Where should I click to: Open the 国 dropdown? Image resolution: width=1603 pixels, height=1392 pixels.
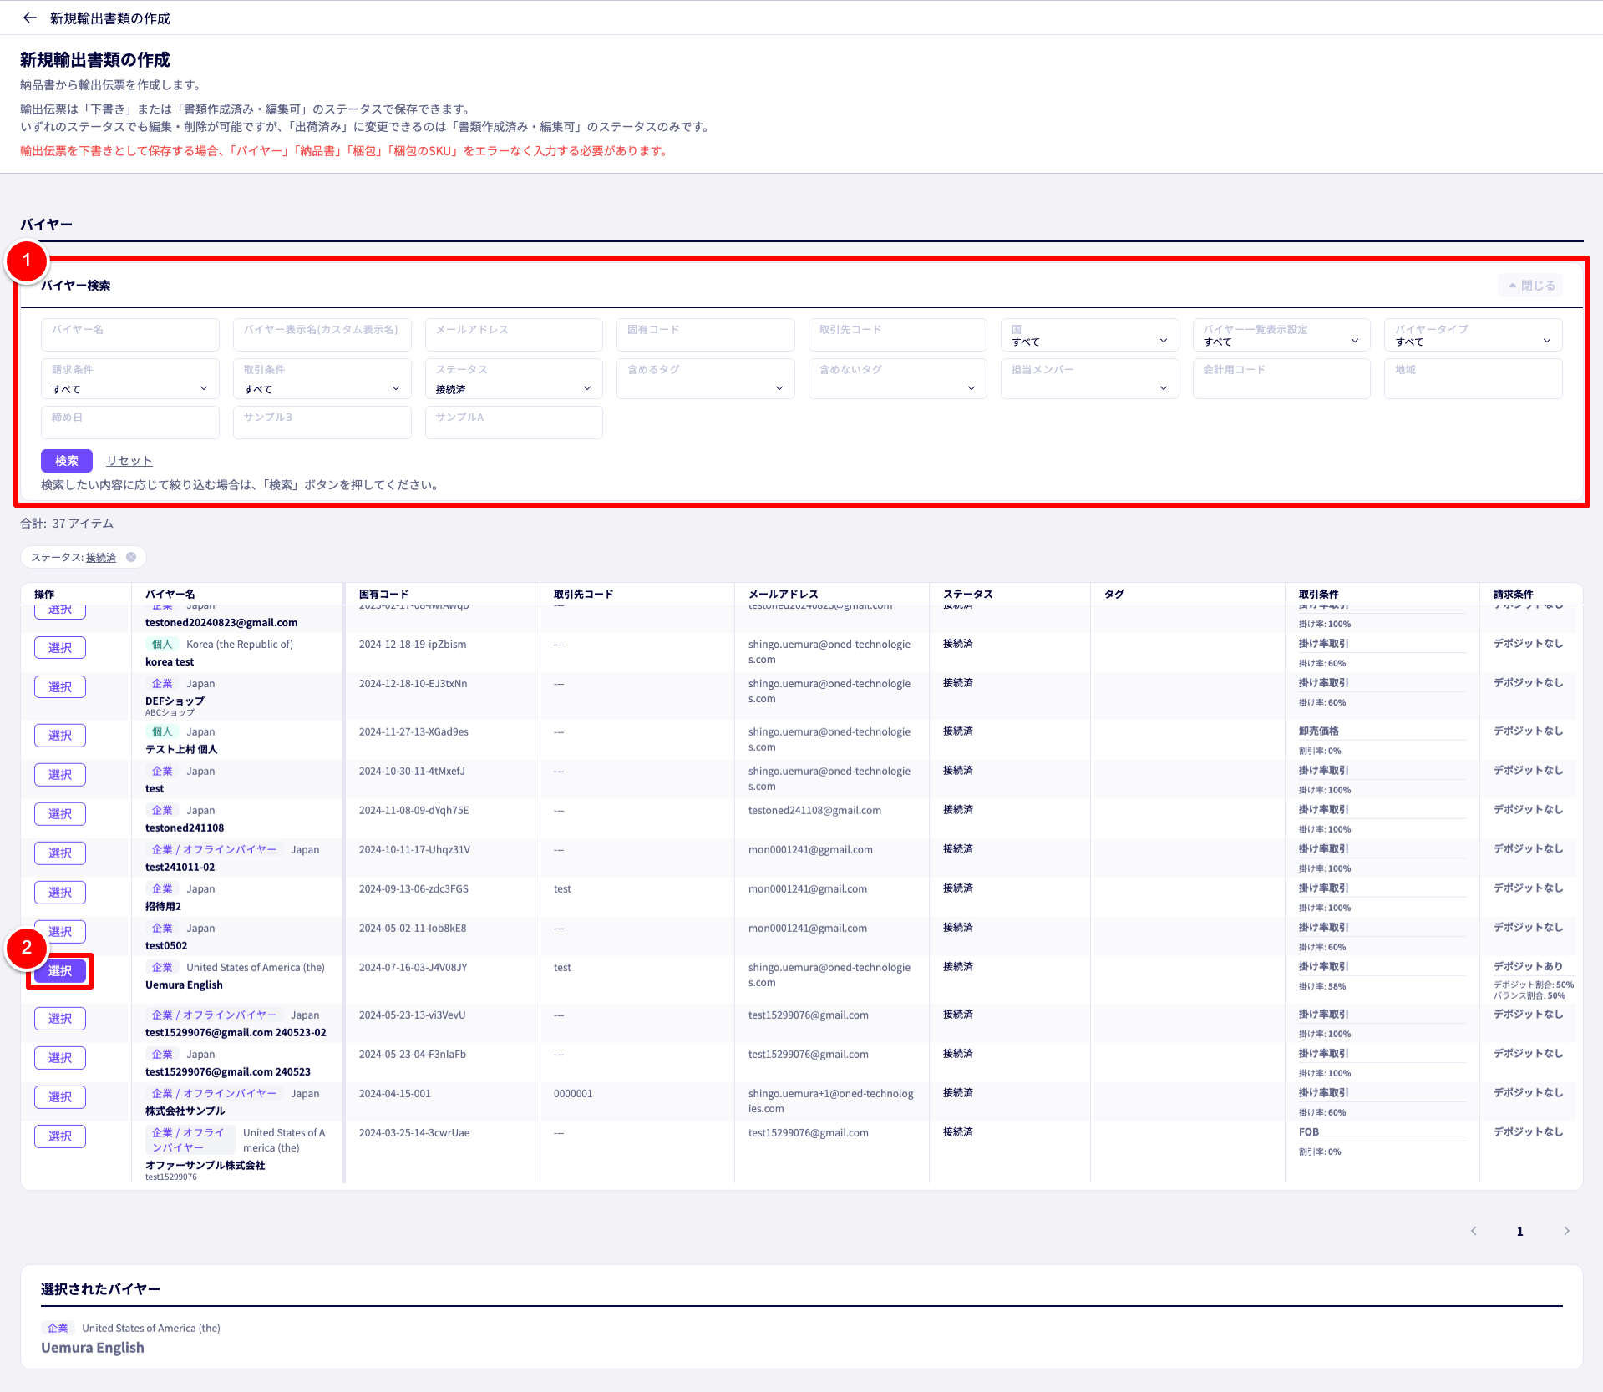click(x=1088, y=335)
